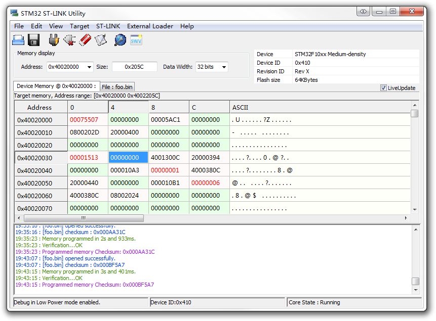The height and width of the screenshot is (321, 436).
Task: Click the row address 0x40020010
Action: coord(41,133)
